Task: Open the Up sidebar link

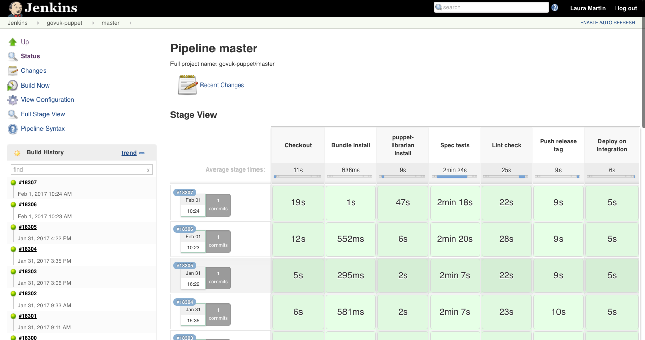Action: [x=25, y=42]
